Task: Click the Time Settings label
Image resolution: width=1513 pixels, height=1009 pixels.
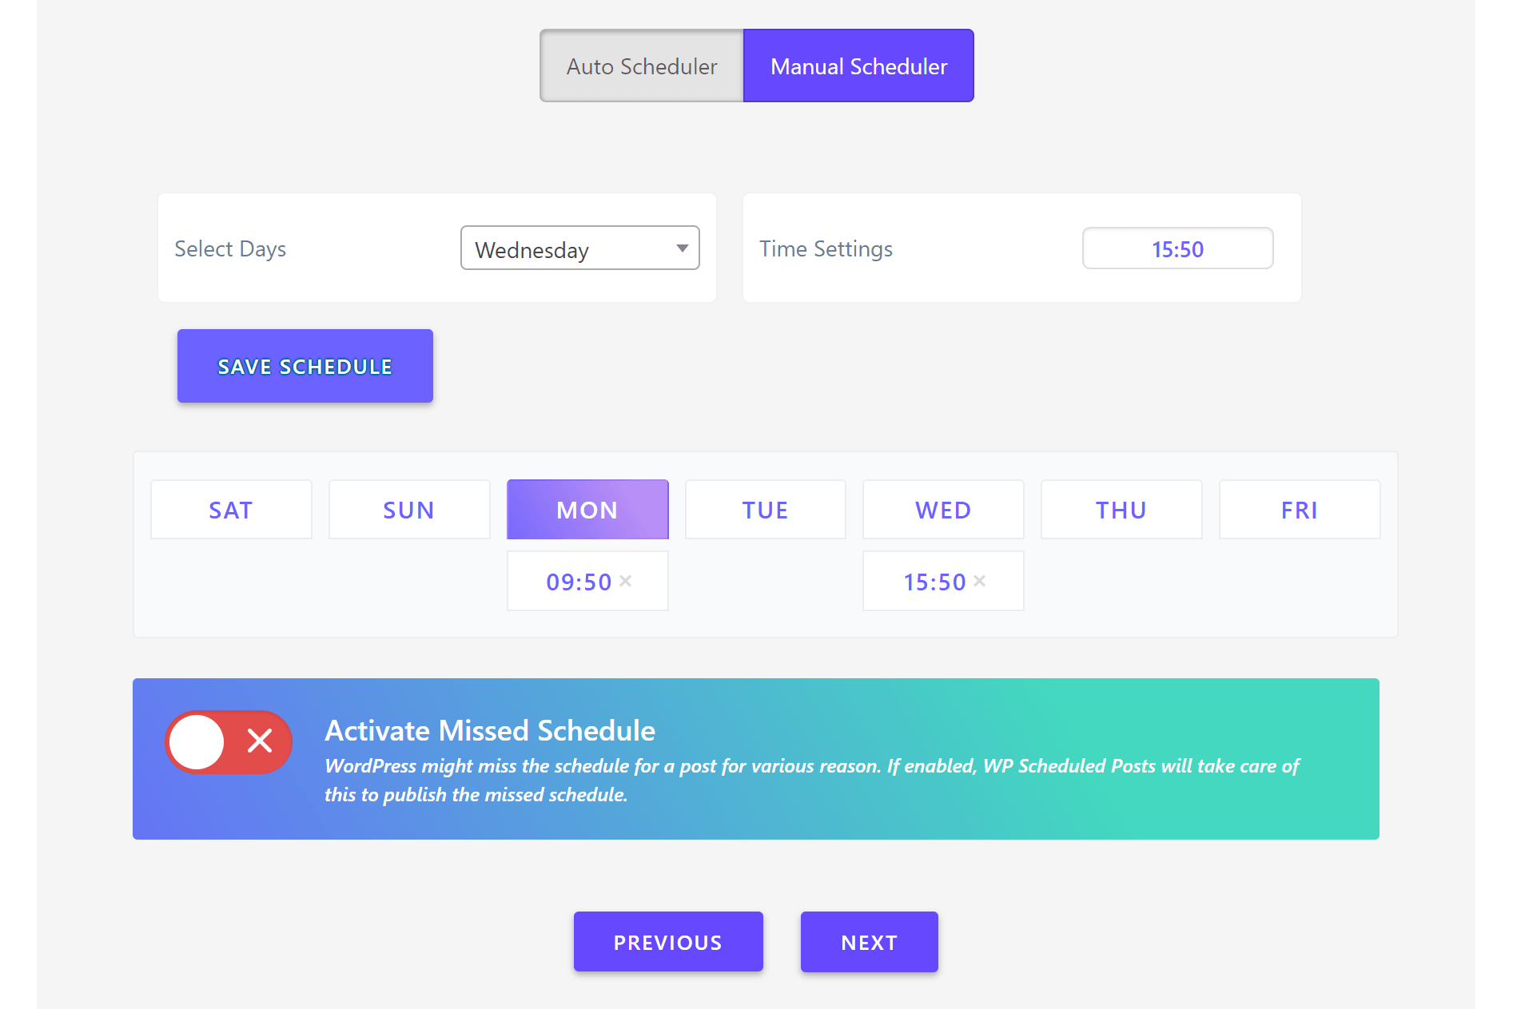Action: pyautogui.click(x=826, y=248)
